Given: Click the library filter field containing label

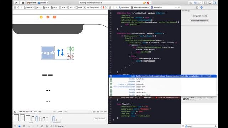Looking at the screenshot, I should [201, 126].
